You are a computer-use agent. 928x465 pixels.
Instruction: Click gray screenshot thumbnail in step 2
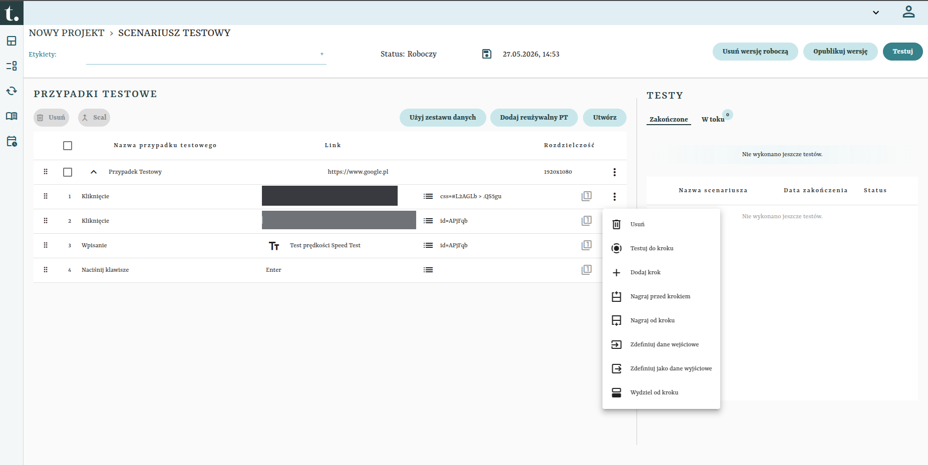click(x=339, y=220)
